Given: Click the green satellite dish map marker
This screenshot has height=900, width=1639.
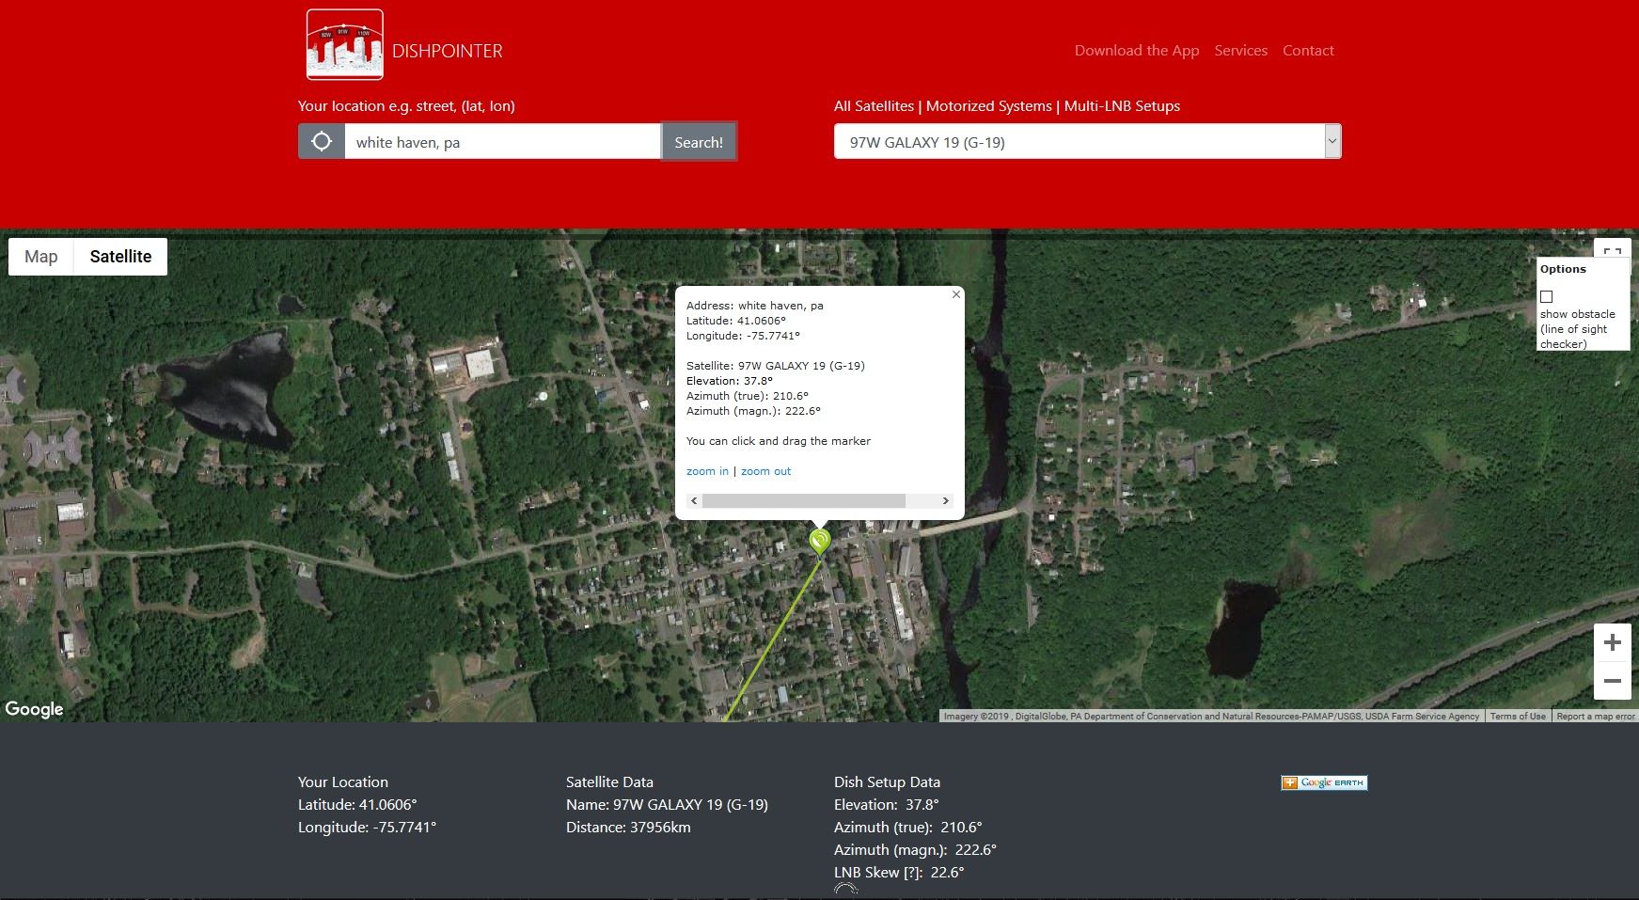Looking at the screenshot, I should click(x=820, y=542).
